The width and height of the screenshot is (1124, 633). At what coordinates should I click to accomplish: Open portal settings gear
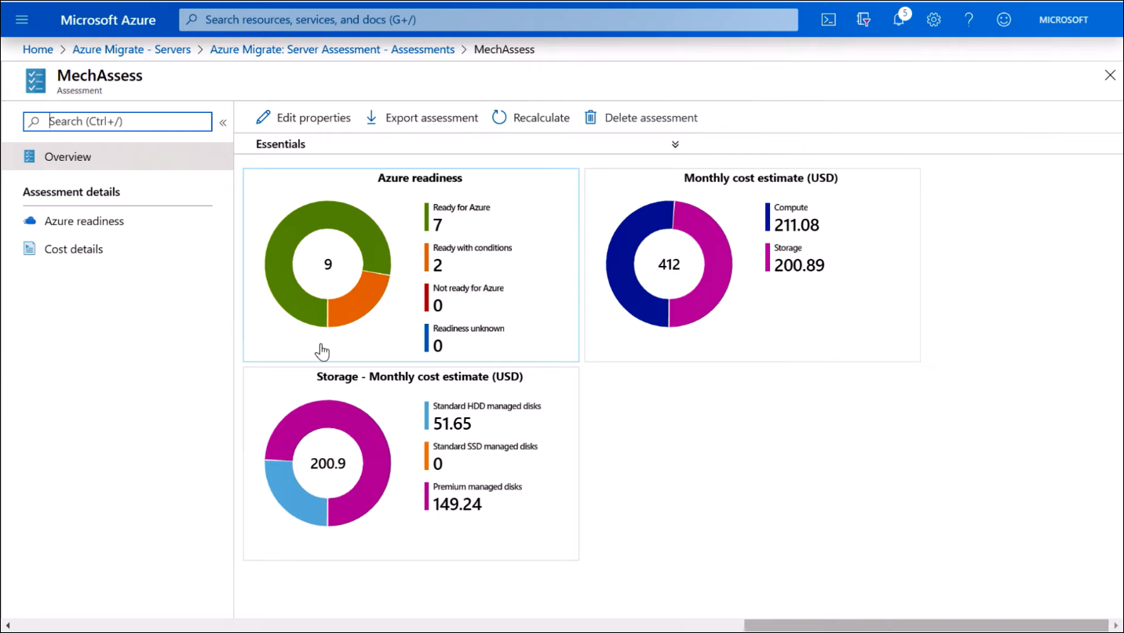933,20
